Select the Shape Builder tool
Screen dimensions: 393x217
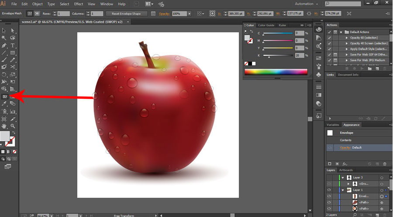tap(4, 89)
